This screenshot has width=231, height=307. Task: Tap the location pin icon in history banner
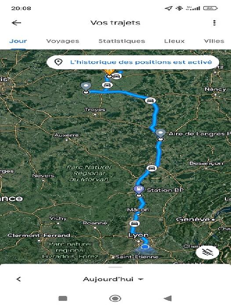[58, 62]
